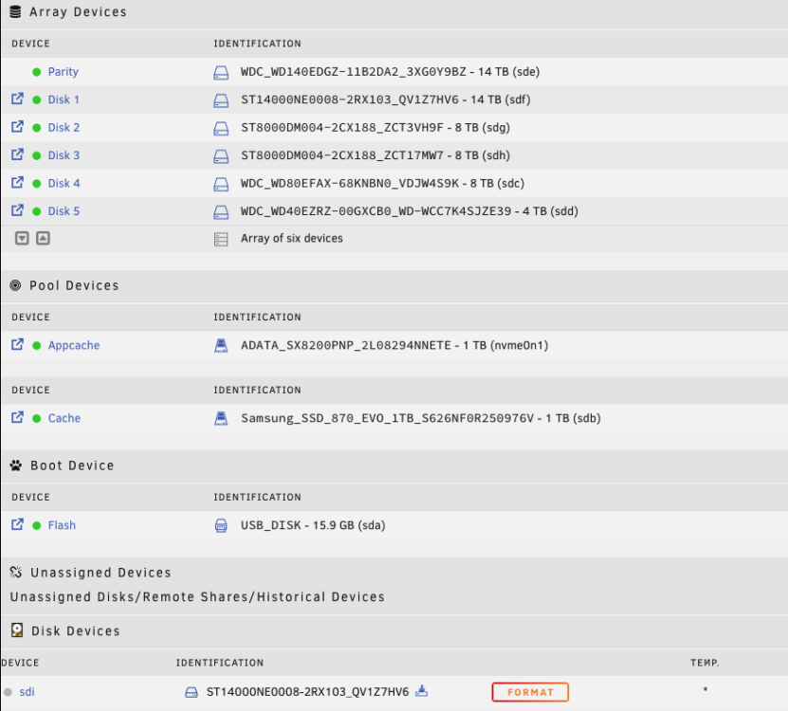Open the Disk 2 link

[64, 128]
